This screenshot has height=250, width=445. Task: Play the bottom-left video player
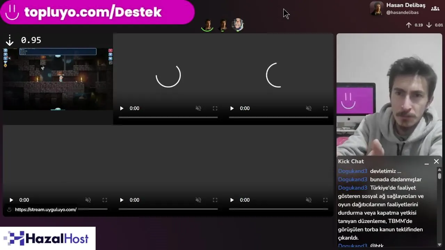click(x=11, y=200)
